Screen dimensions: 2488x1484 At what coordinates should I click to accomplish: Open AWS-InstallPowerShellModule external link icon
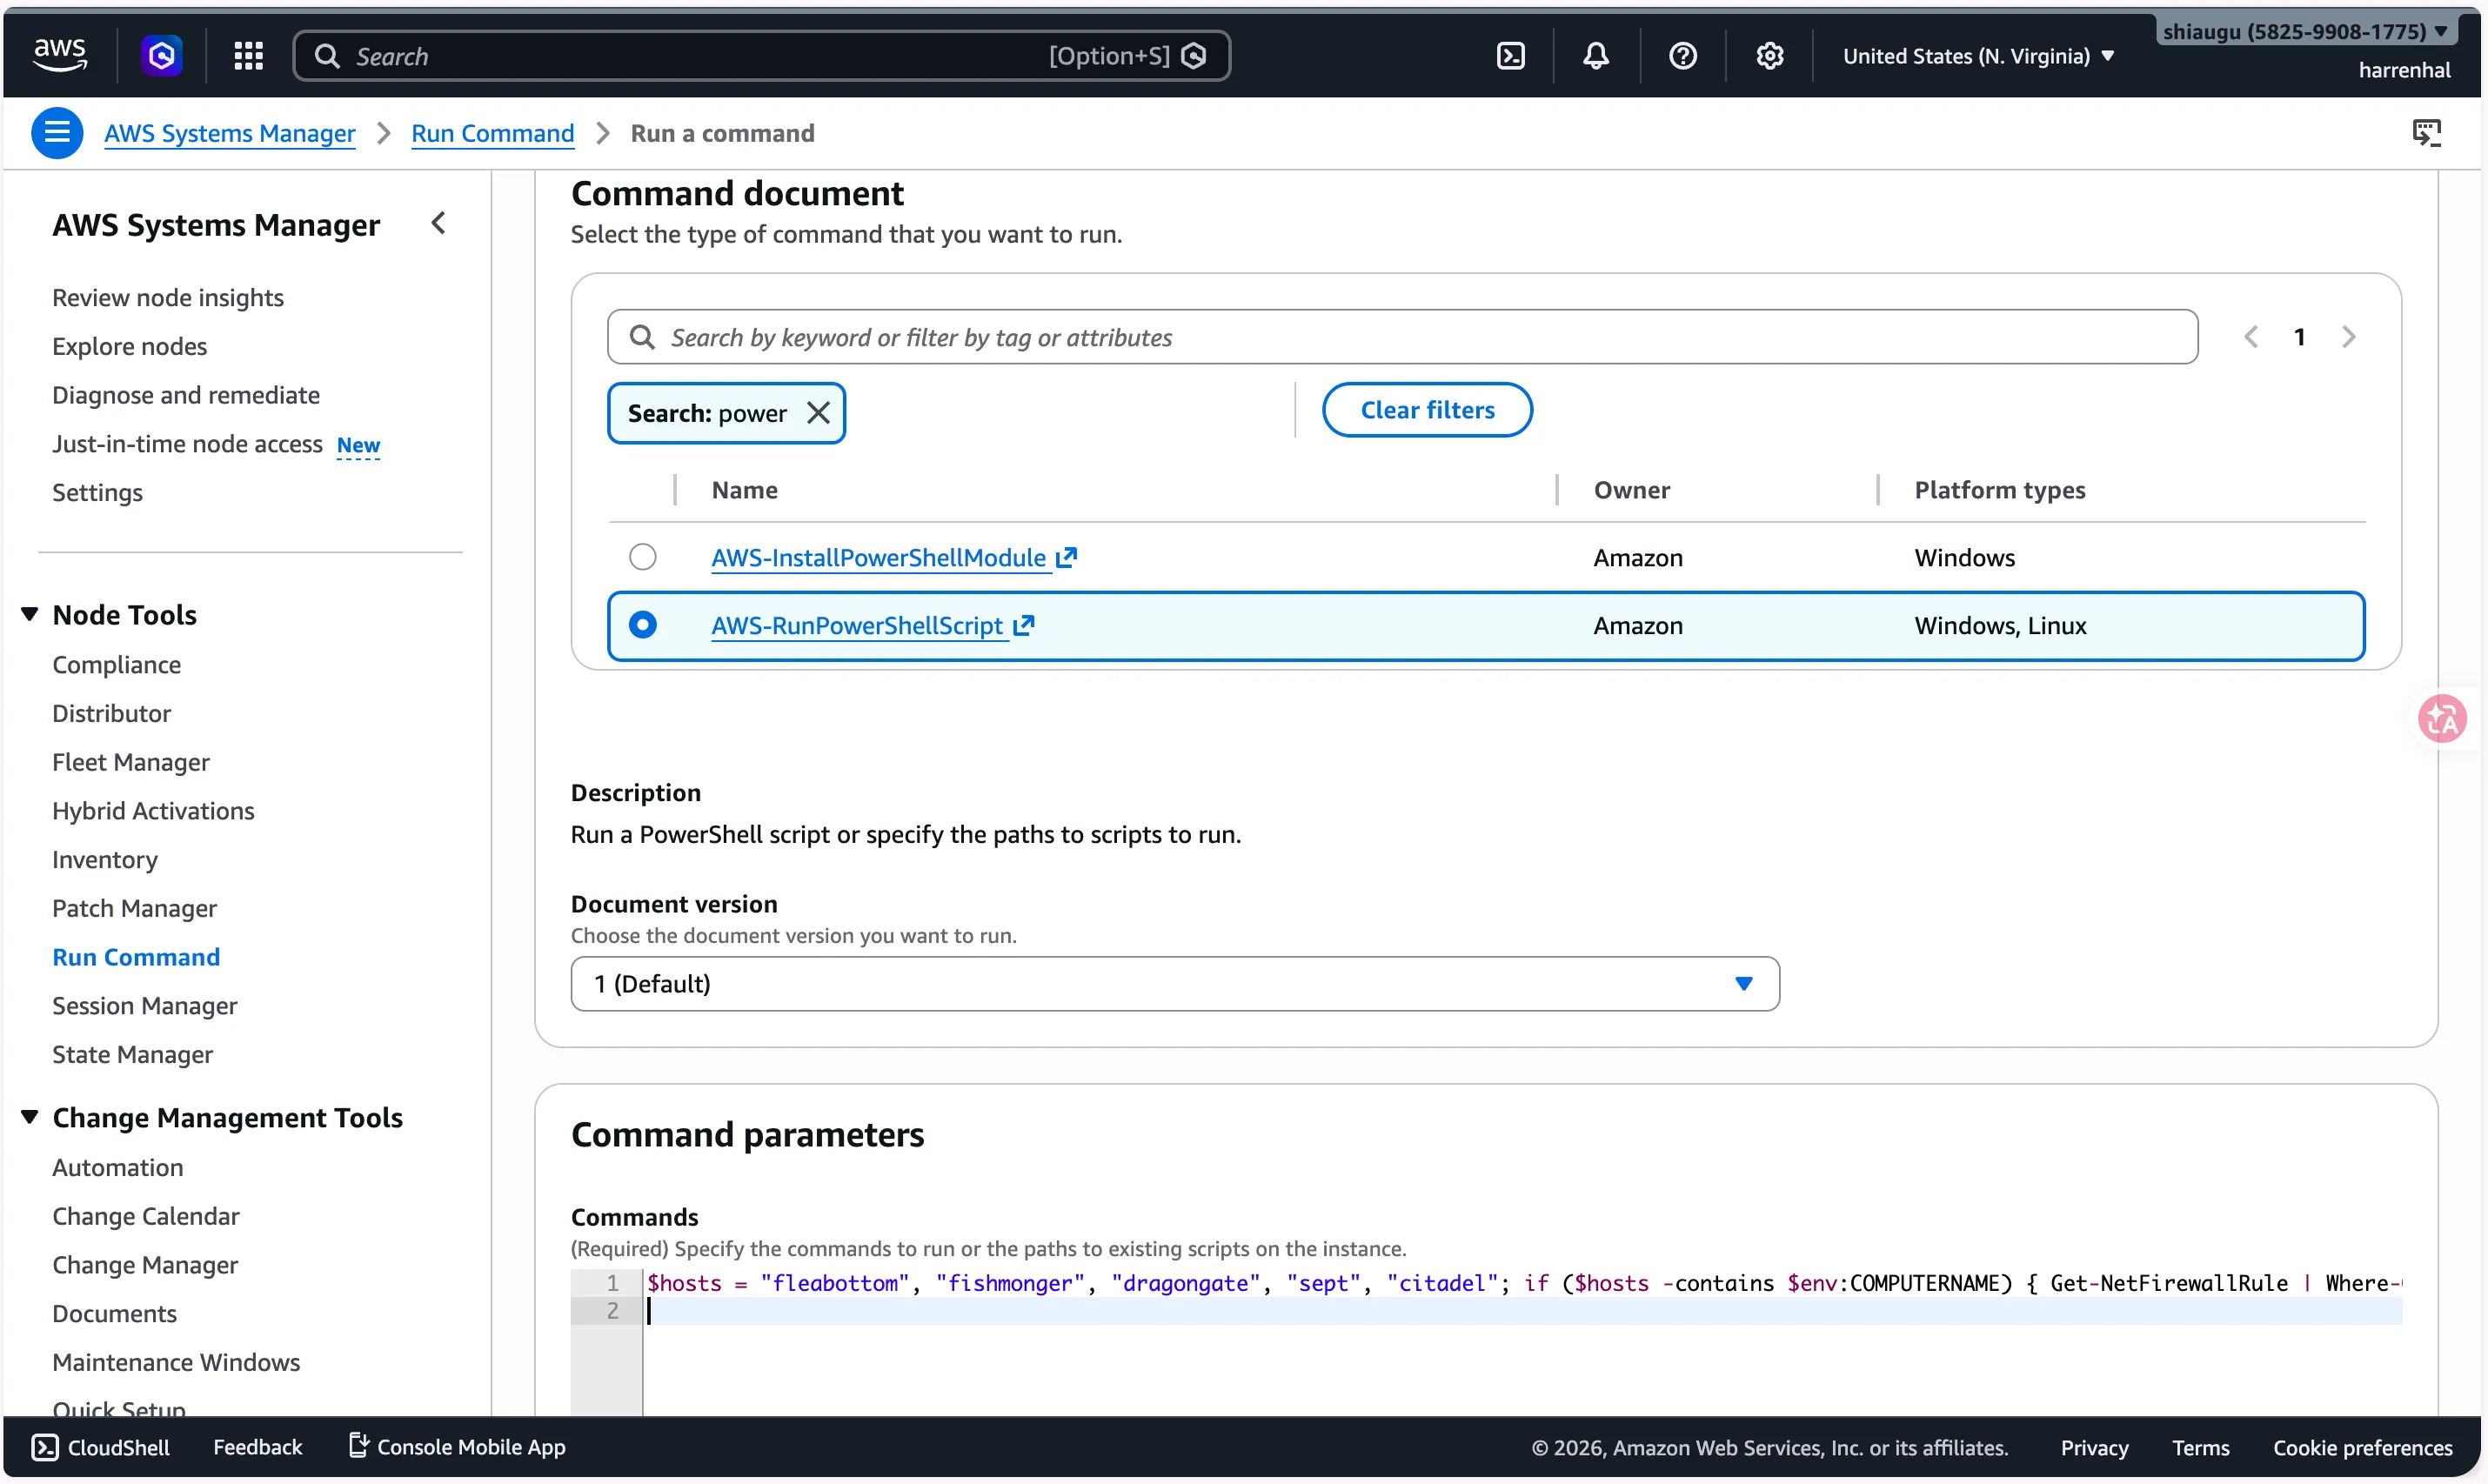[1067, 557]
